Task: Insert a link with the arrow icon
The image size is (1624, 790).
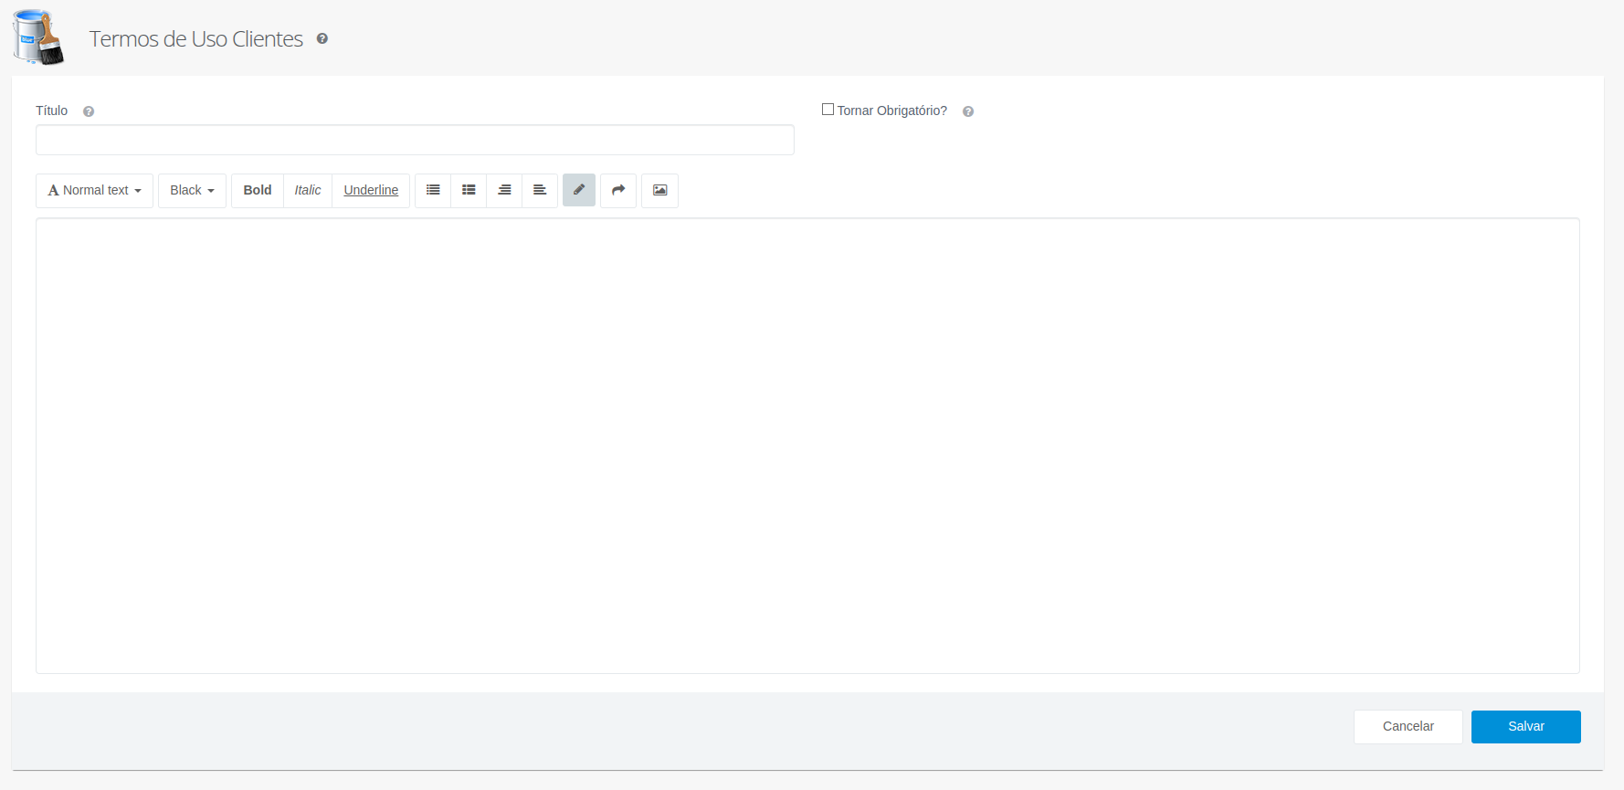Action: coord(618,190)
